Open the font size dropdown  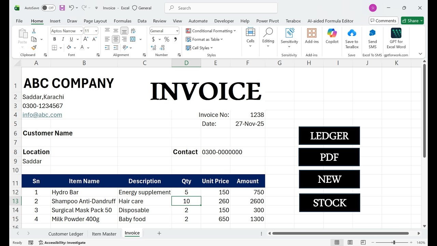tap(96, 31)
